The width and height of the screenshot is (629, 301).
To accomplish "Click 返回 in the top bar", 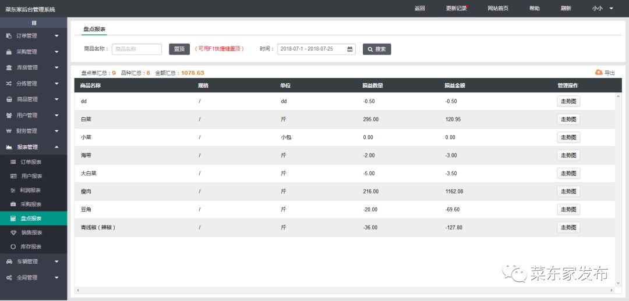I will click(x=419, y=8).
